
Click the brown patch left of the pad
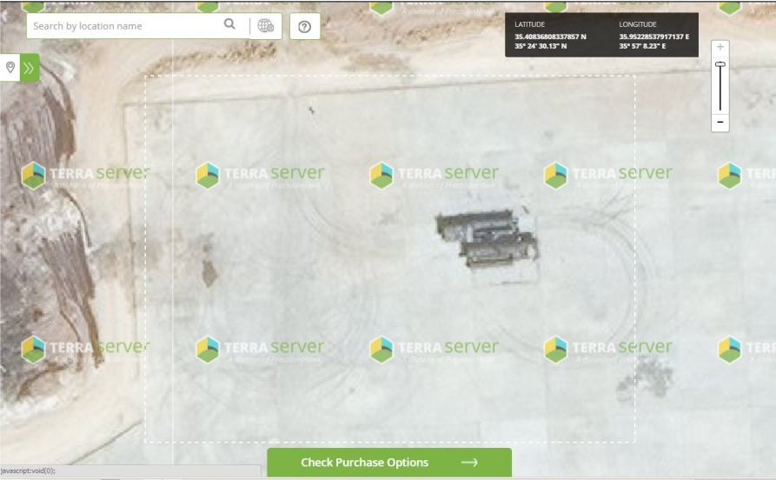[x=209, y=270]
